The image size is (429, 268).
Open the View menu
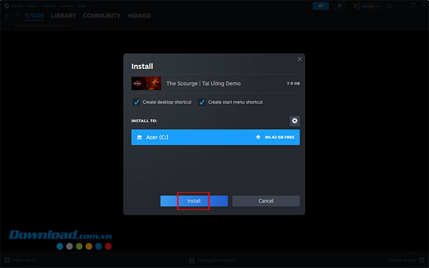31,6
